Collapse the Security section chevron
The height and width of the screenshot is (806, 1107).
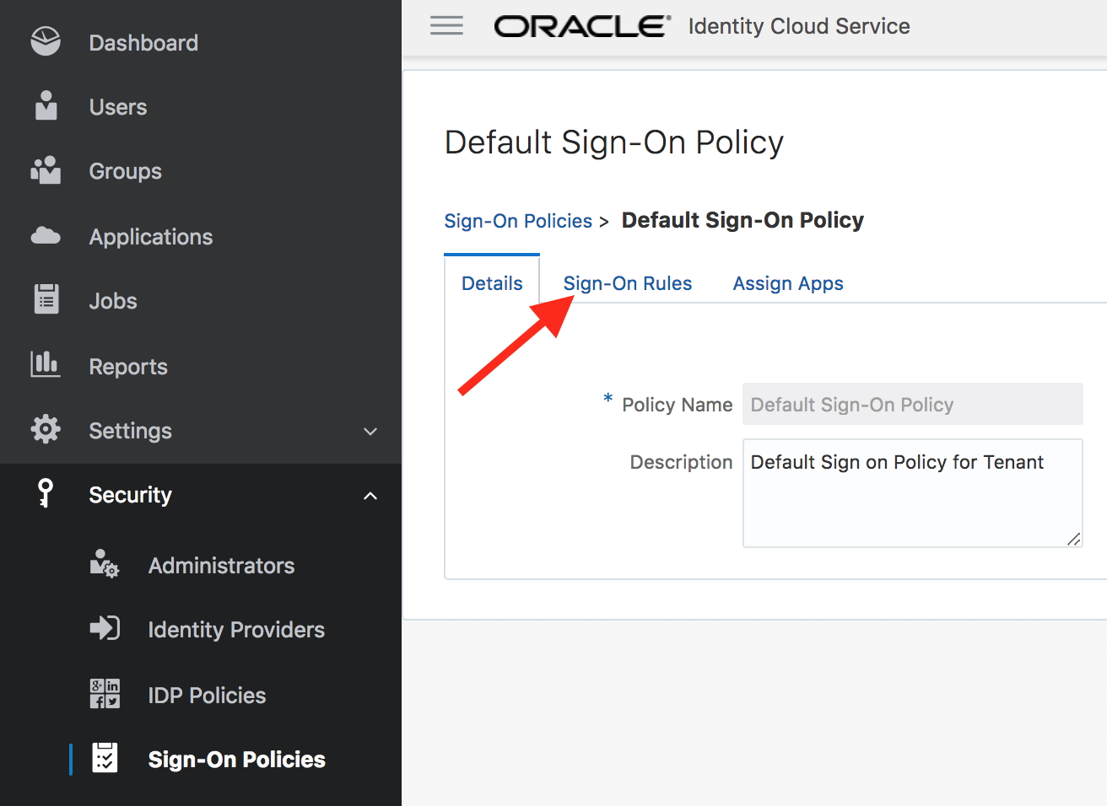coord(370,496)
